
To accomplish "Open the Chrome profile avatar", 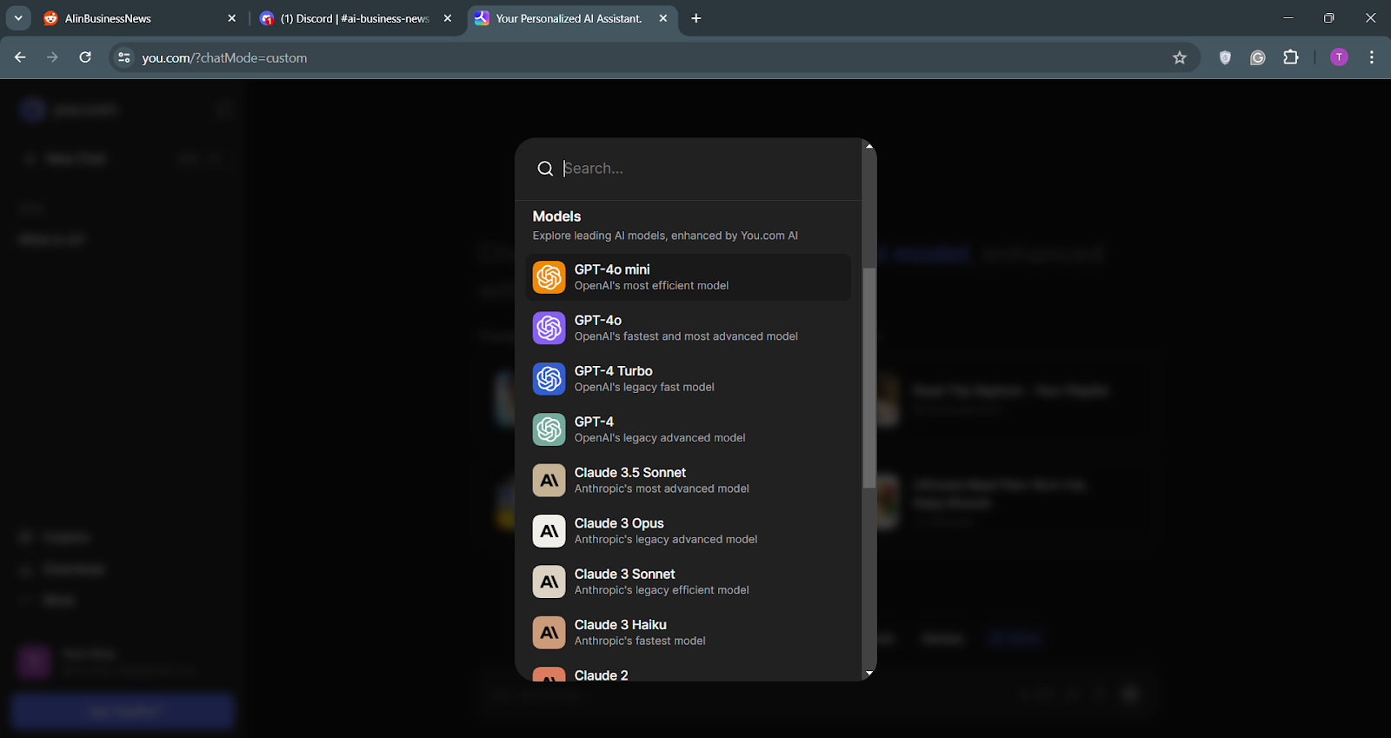I will pyautogui.click(x=1339, y=57).
